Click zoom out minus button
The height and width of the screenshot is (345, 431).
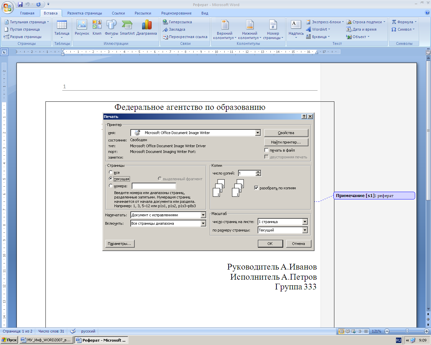(x=387, y=332)
